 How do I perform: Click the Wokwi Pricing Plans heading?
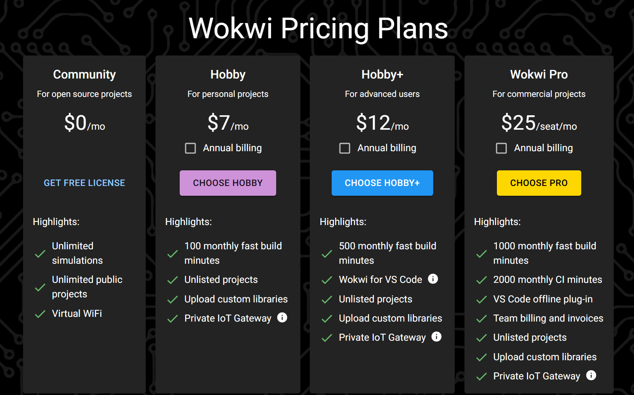pyautogui.click(x=318, y=29)
